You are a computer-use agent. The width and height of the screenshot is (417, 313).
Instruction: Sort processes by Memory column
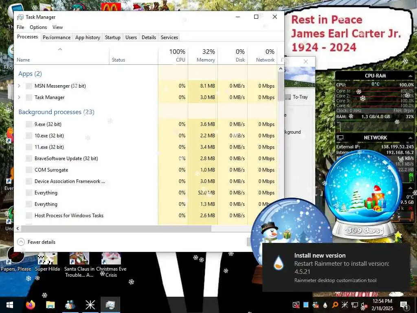[x=203, y=55]
